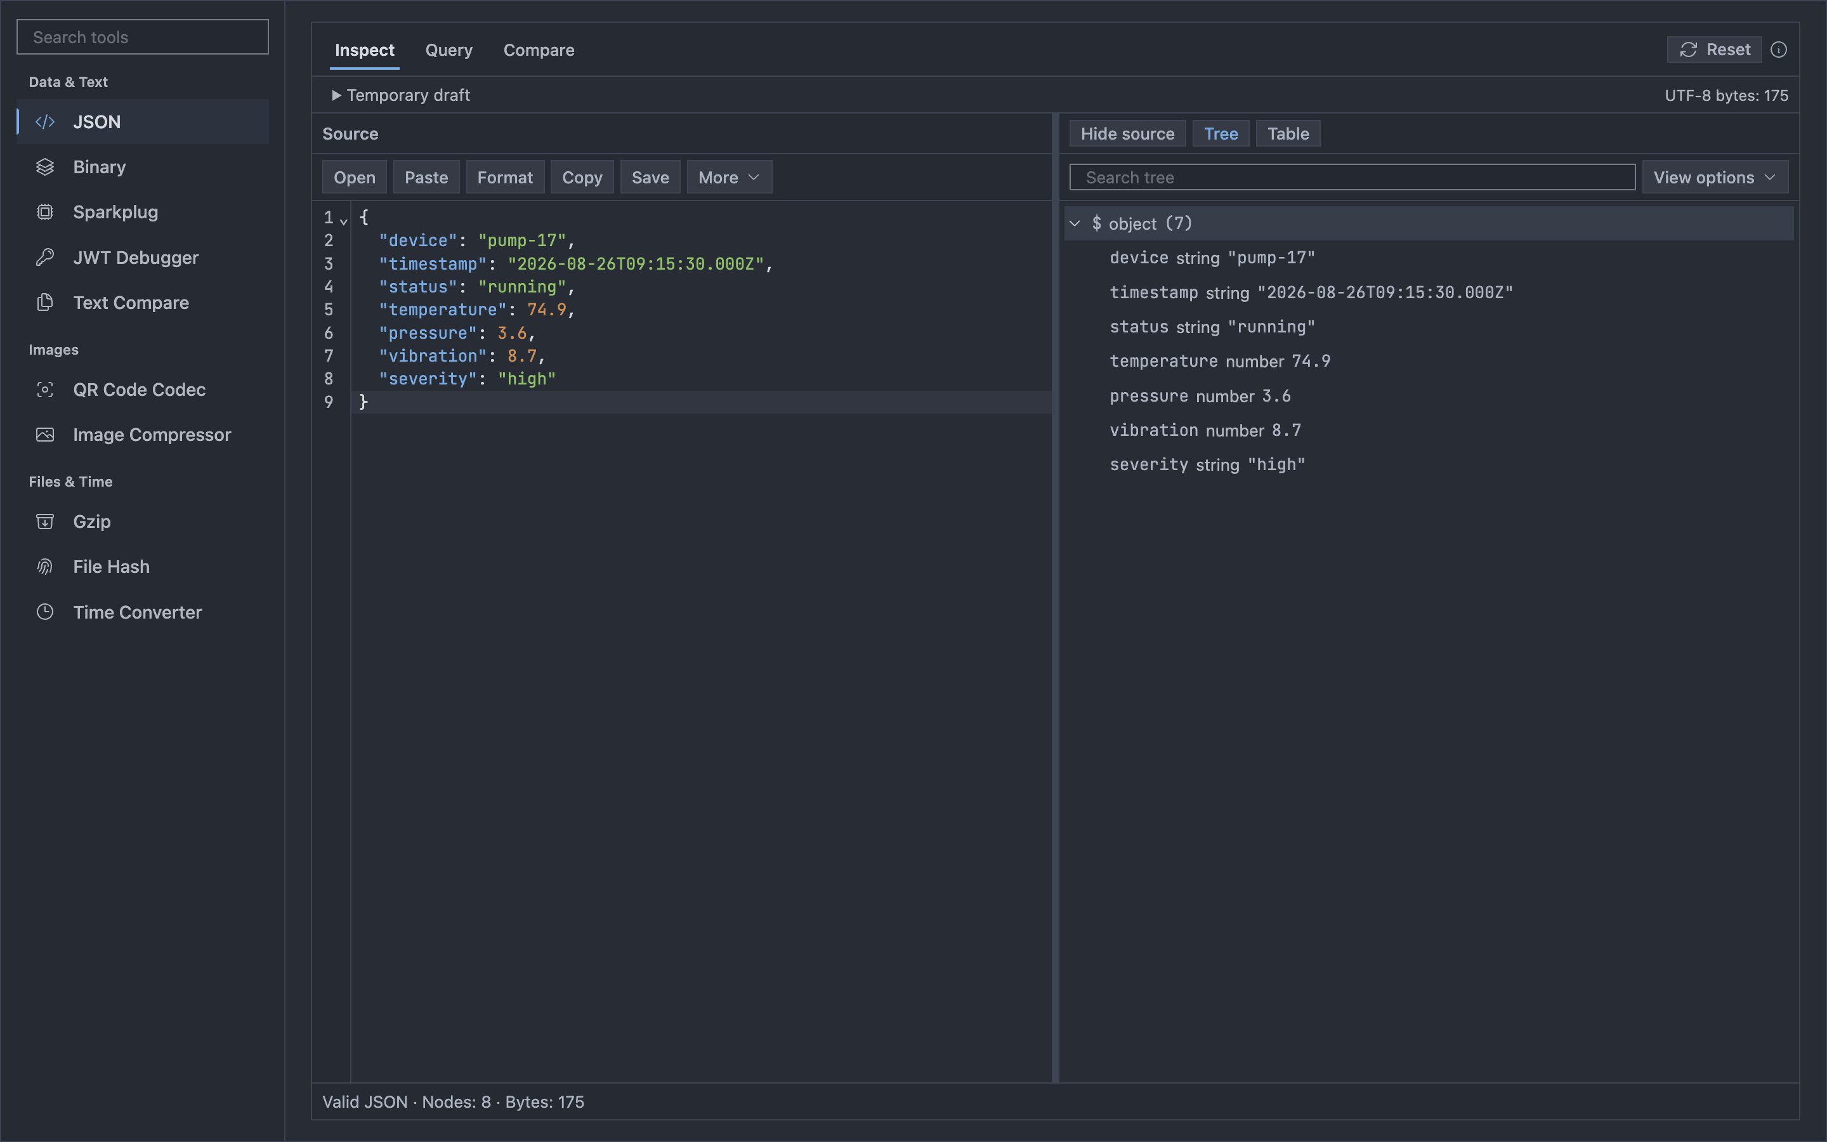Viewport: 1827px width, 1142px height.
Task: Toggle Hide source button
Action: coord(1127,134)
